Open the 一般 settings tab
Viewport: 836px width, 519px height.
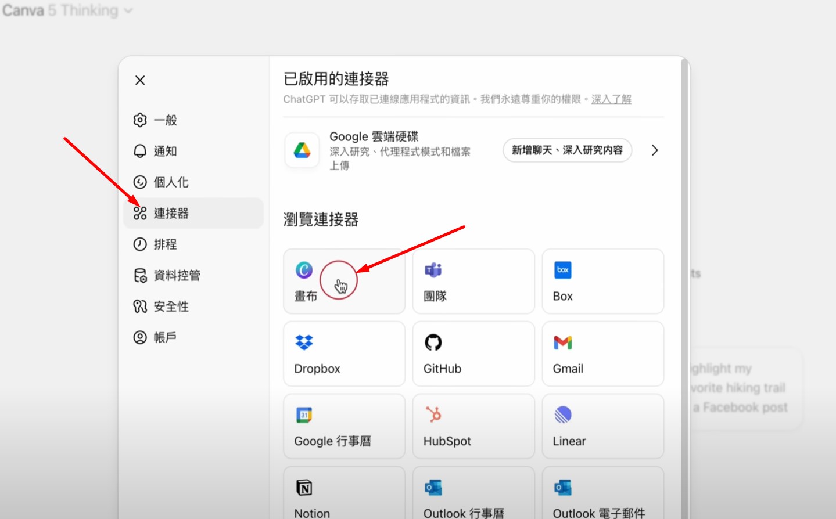tap(193, 120)
